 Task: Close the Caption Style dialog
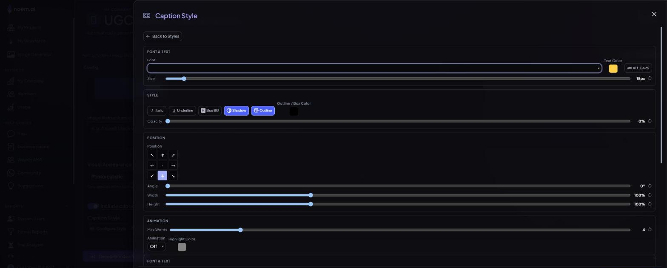pyautogui.click(x=654, y=14)
